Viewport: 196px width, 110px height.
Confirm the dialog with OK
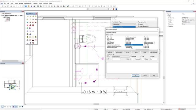[x=135, y=76]
